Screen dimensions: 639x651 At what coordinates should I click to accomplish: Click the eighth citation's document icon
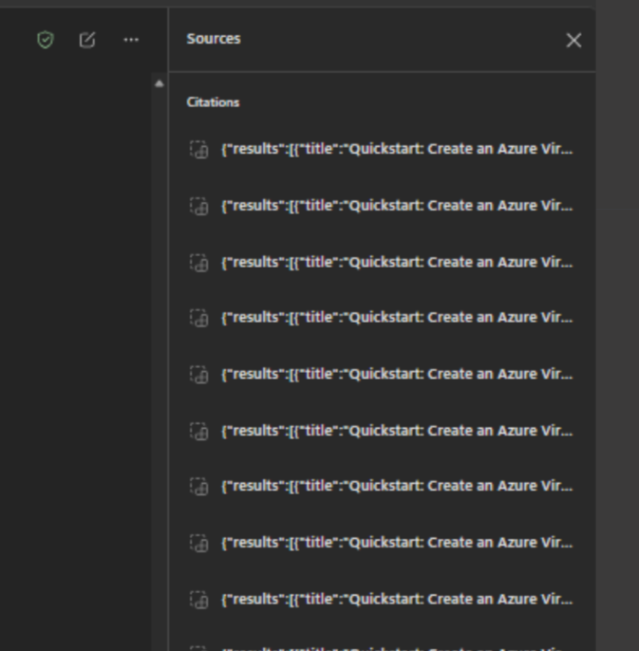coord(199,543)
